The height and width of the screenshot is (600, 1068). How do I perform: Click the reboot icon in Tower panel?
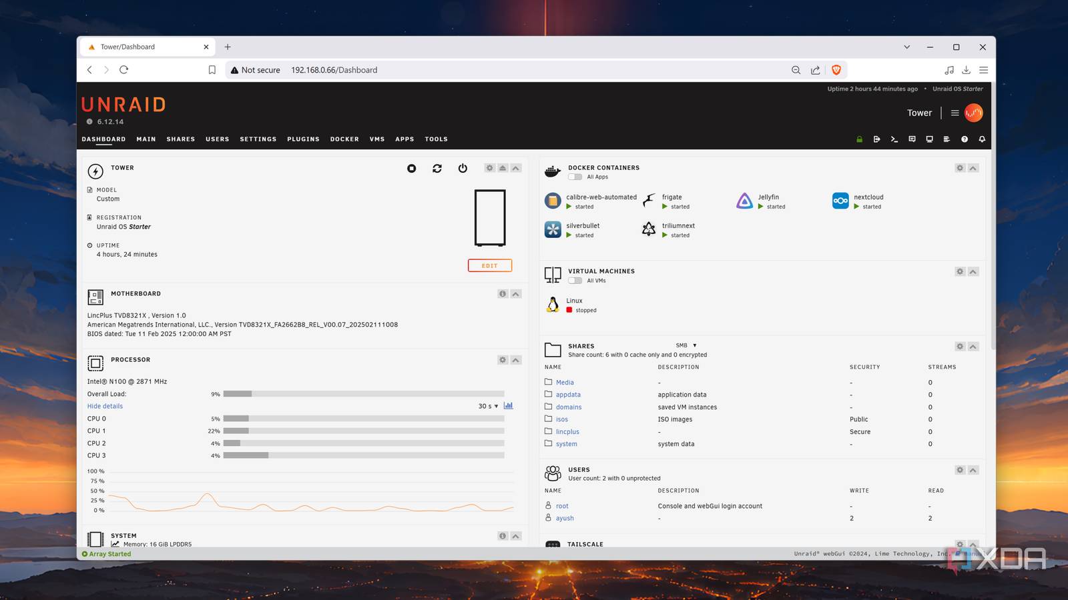pos(437,169)
